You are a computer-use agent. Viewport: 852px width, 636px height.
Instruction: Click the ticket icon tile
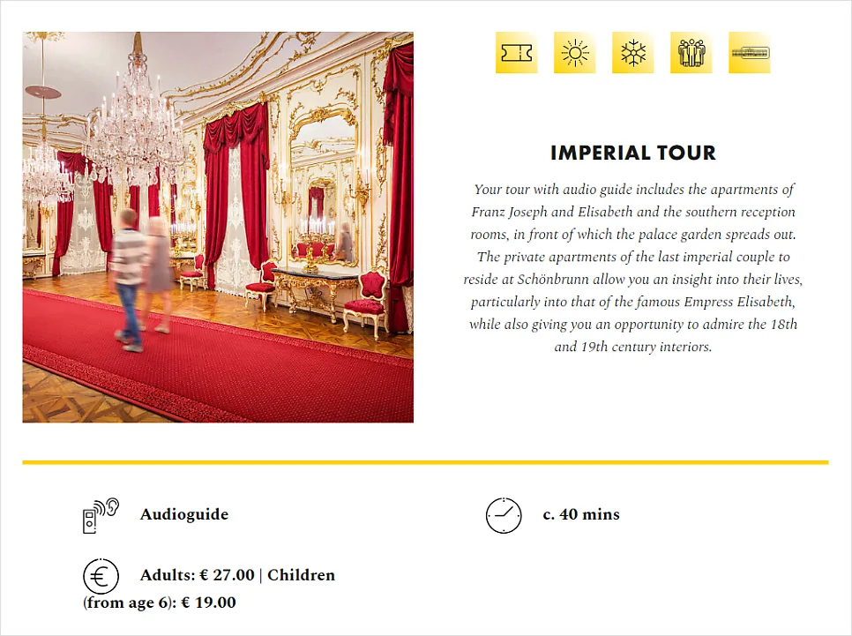tap(516, 53)
